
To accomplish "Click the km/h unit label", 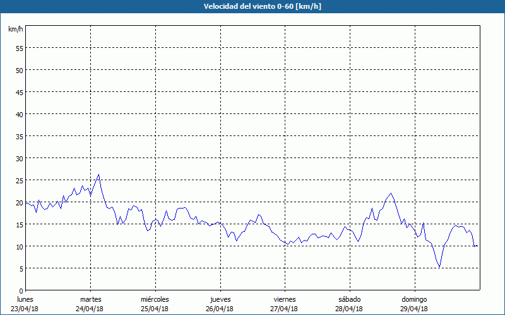I will [16, 30].
